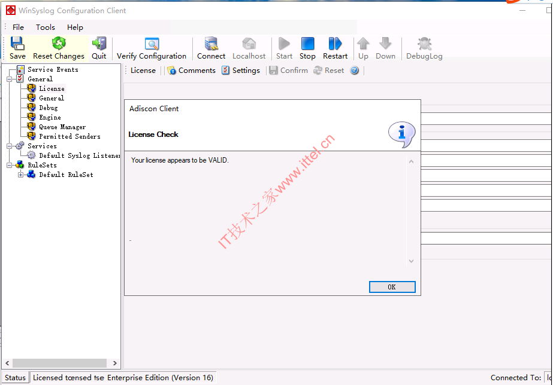Click the WinSyslog app icon in the title bar
Screen dimensions: 553x385
(x=11, y=11)
